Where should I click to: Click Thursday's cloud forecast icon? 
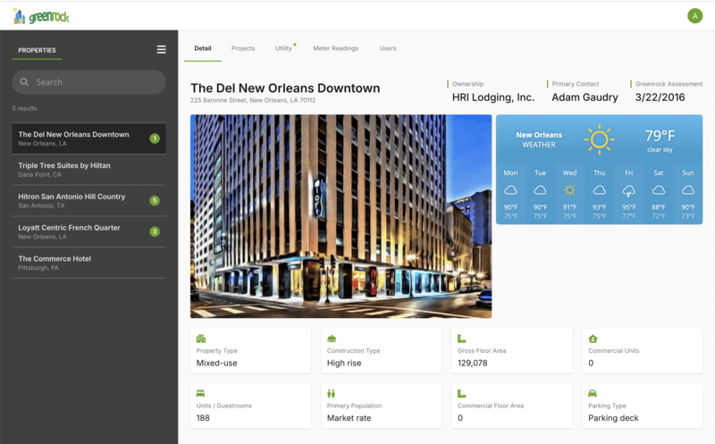[599, 190]
